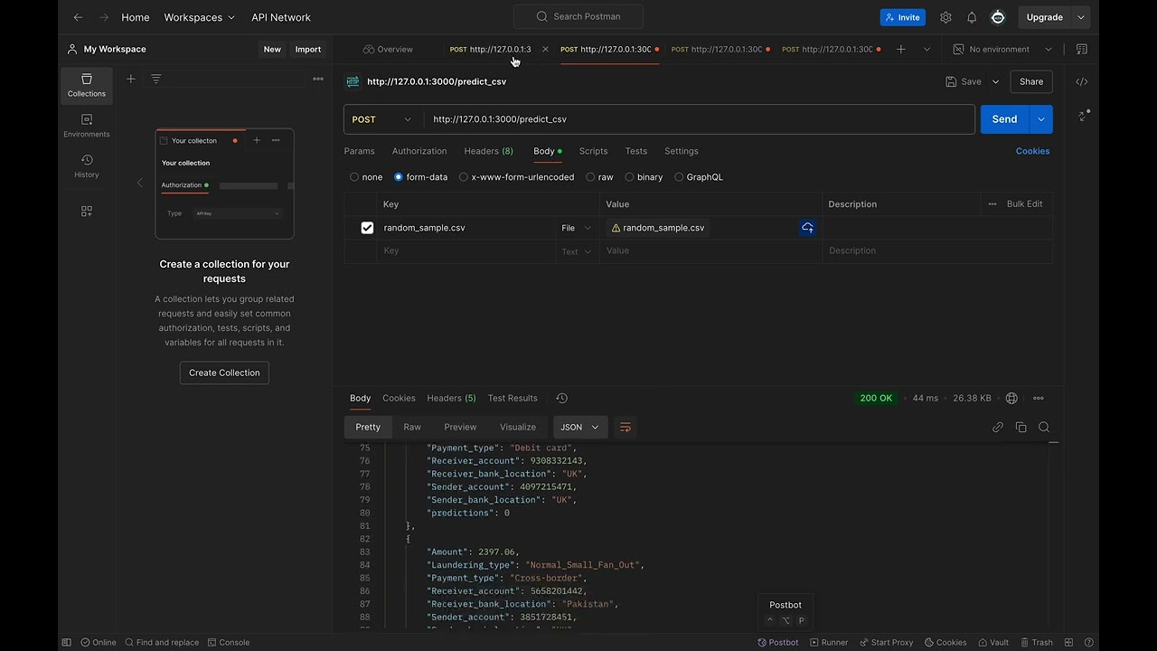Viewport: 1157px width, 651px height.
Task: Open configure sidebar grid icon
Action: point(87,211)
